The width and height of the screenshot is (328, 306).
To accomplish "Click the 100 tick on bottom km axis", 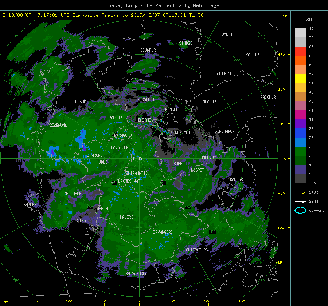I will [207, 301].
